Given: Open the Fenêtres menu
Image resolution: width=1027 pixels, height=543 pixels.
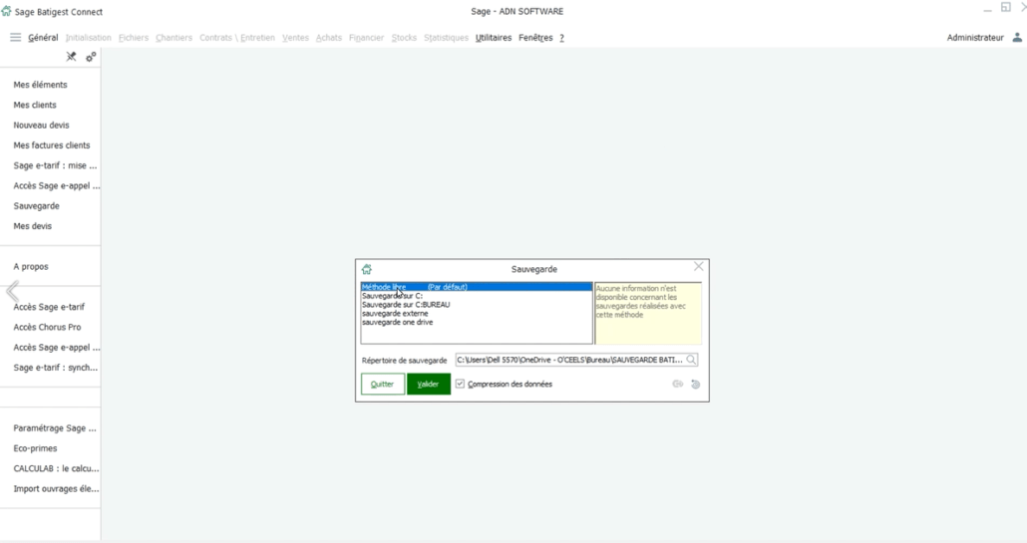Looking at the screenshot, I should (x=535, y=37).
